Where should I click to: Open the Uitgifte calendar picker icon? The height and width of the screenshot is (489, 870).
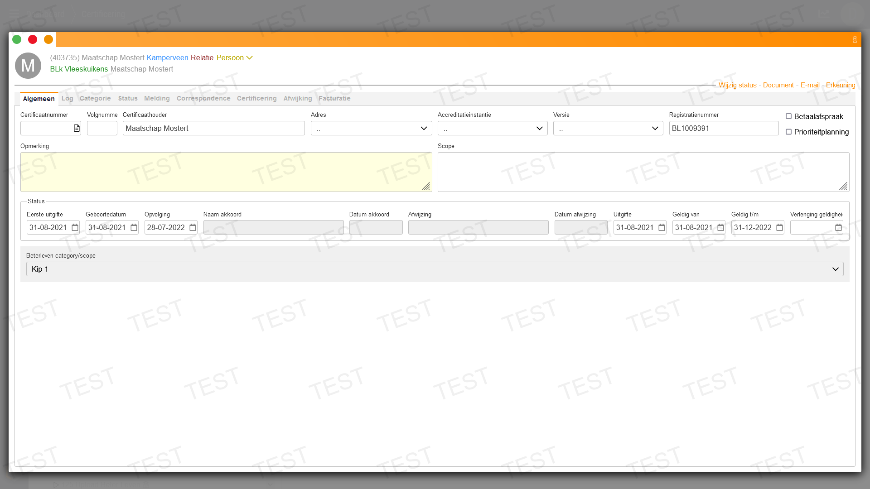[662, 227]
